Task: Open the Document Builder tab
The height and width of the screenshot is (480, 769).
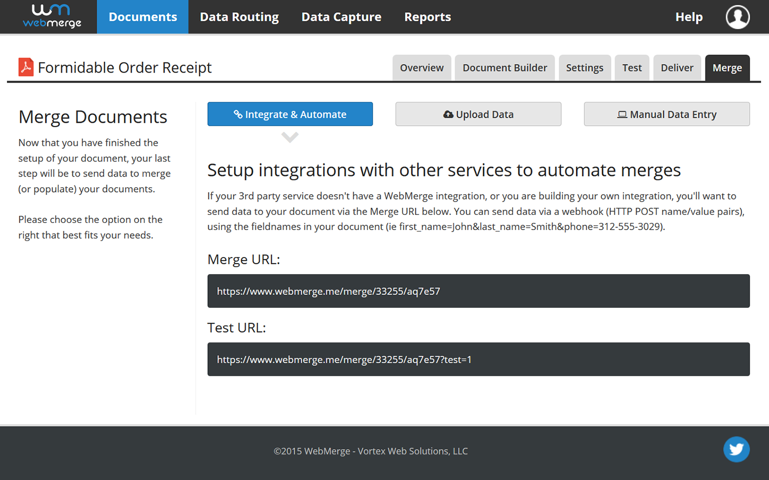Action: (x=504, y=67)
